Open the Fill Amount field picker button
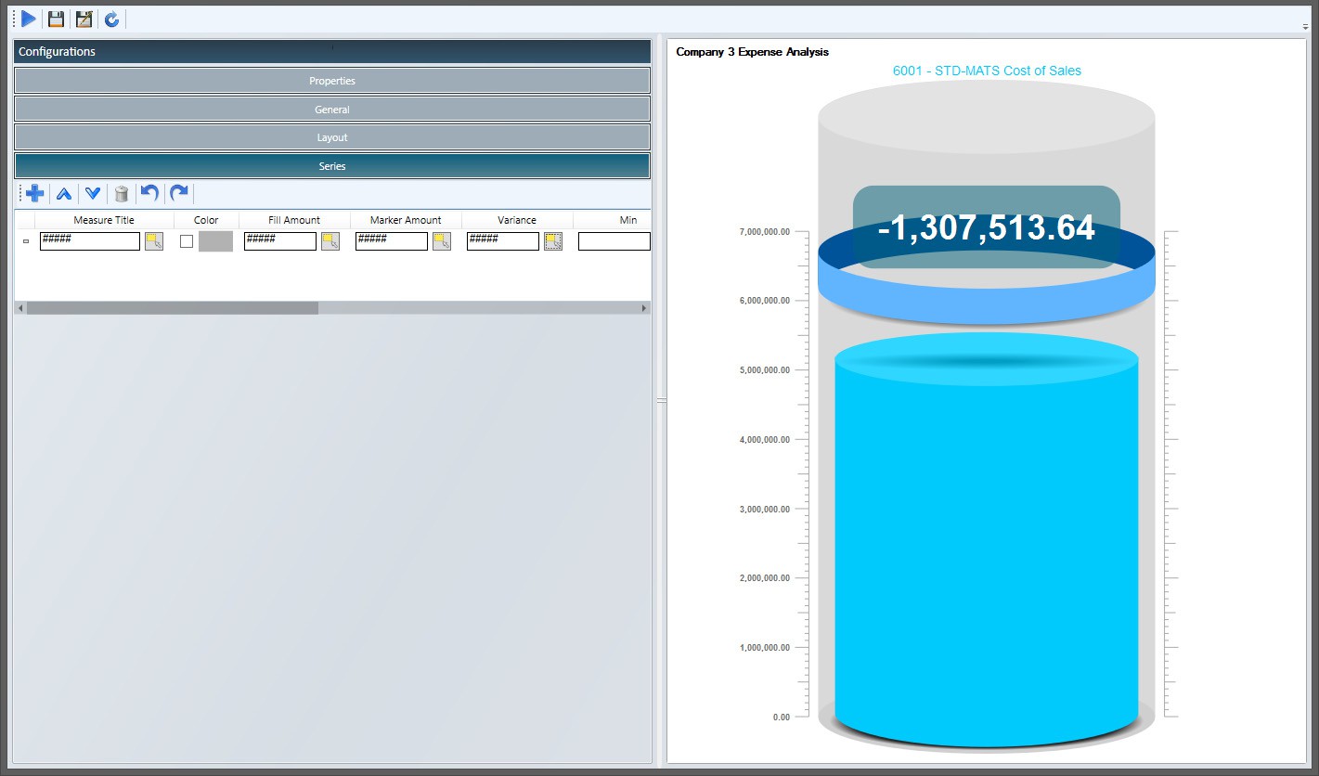The width and height of the screenshot is (1319, 776). [330, 241]
